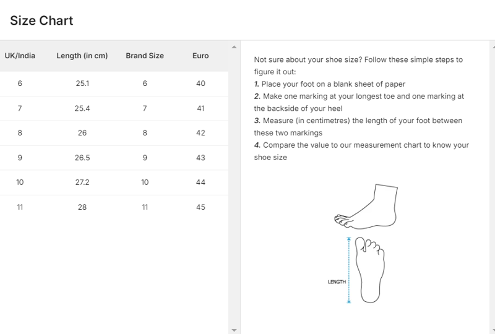The width and height of the screenshot is (495, 334).
Task: Click the scrollbar down arrow
Action: point(234,330)
